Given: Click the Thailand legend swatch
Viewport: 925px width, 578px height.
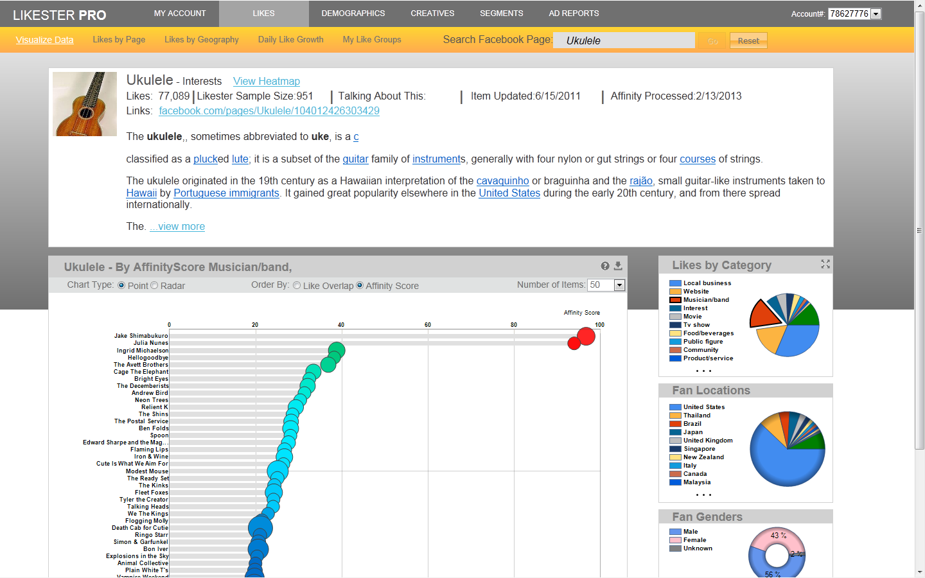Looking at the screenshot, I should [x=675, y=416].
